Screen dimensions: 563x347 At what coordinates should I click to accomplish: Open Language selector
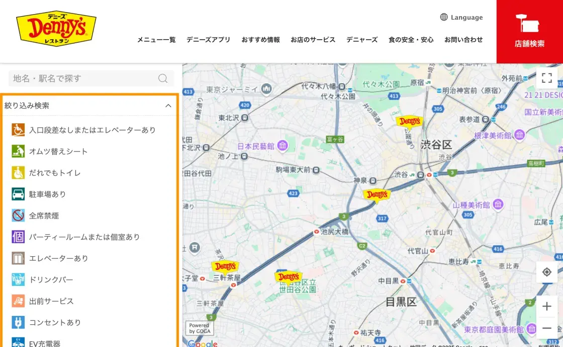[461, 17]
